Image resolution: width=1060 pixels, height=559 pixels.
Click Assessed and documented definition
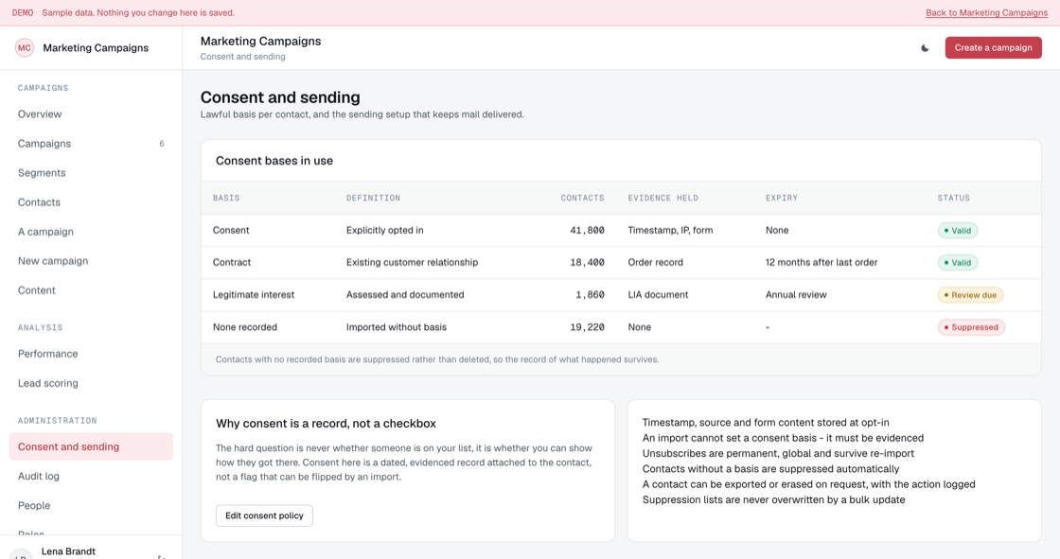pos(405,295)
